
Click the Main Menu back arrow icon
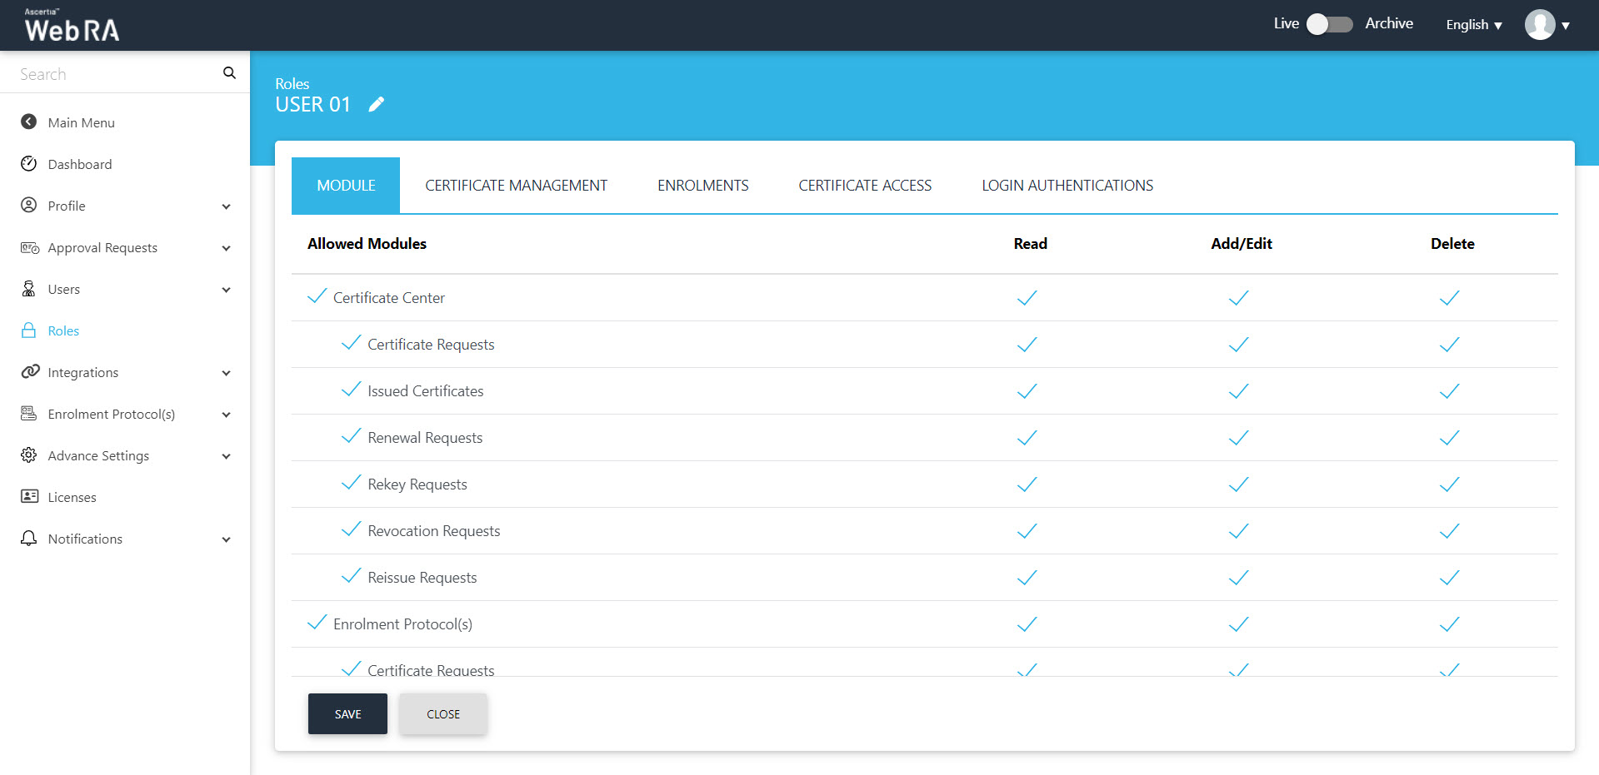tap(29, 122)
